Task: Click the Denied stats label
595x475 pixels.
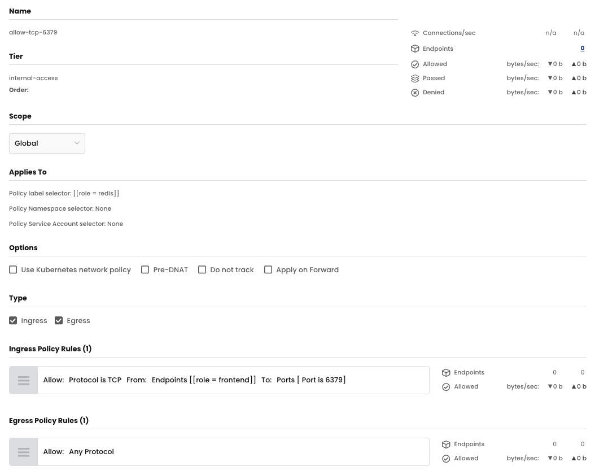Action: [x=434, y=92]
